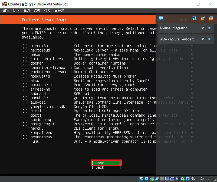Open the 보기 (View) menu
Viewport: 217px width, 182px height.
(27, 10)
